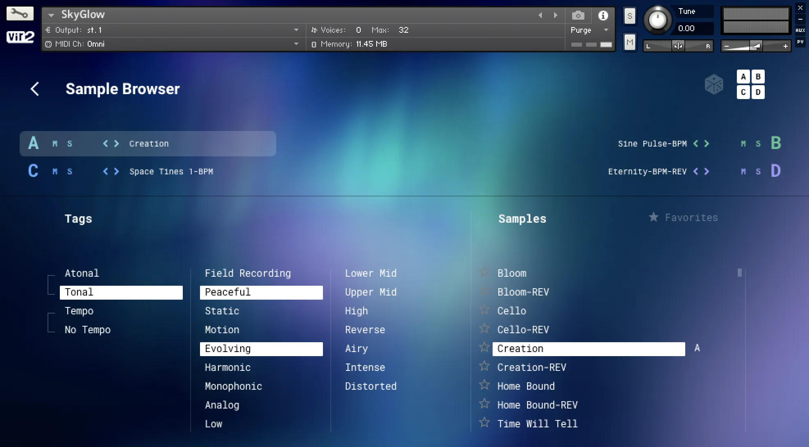This screenshot has height=447, width=809.
Task: Click the AUX button in Kontakt header
Action: point(800,29)
